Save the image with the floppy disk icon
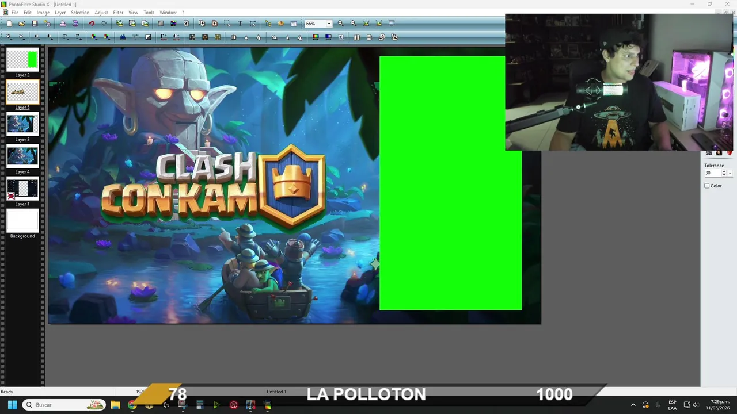 [x=35, y=24]
